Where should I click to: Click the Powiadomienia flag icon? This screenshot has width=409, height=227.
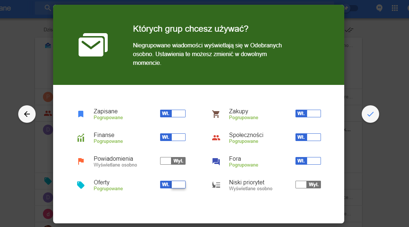click(x=81, y=160)
